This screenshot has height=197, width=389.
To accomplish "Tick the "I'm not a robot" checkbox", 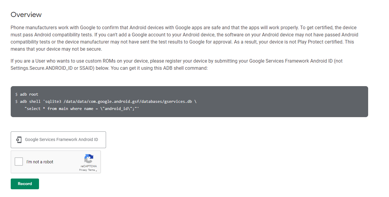I will (19, 162).
